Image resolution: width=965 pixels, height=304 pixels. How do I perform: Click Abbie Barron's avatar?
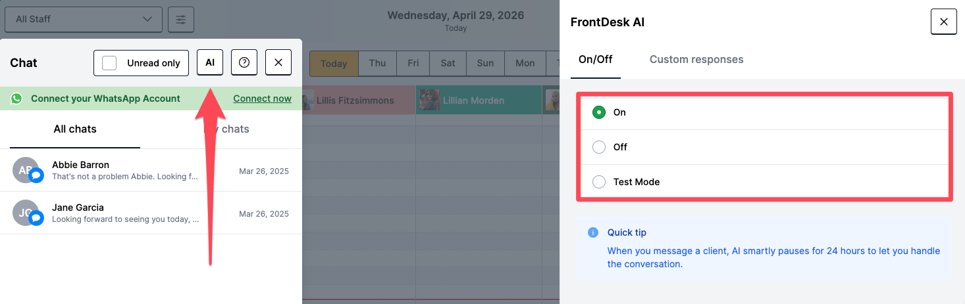26,171
